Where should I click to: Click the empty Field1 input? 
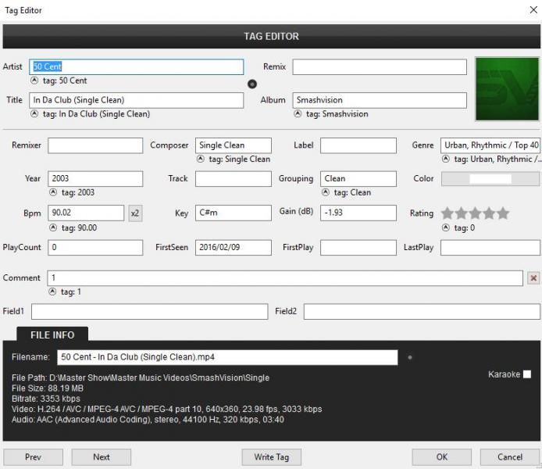click(150, 312)
